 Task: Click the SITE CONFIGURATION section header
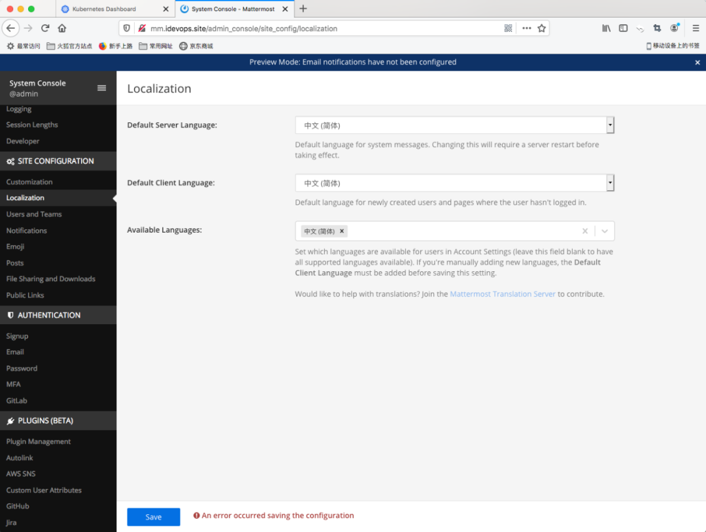[x=58, y=161]
